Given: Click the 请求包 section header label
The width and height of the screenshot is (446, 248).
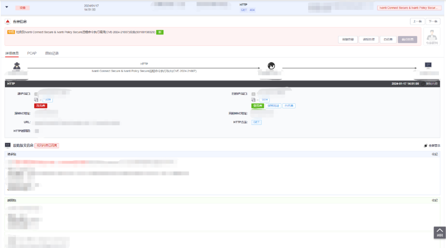Looking at the screenshot, I should click(12, 154).
